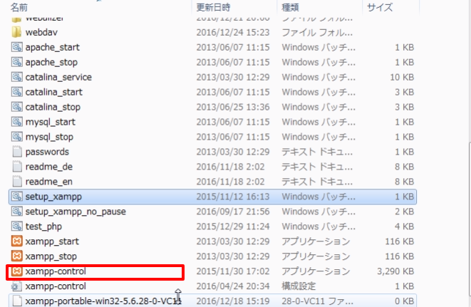The width and height of the screenshot is (471, 307).
Task: Select the mysql_start file name
Action: coord(51,122)
